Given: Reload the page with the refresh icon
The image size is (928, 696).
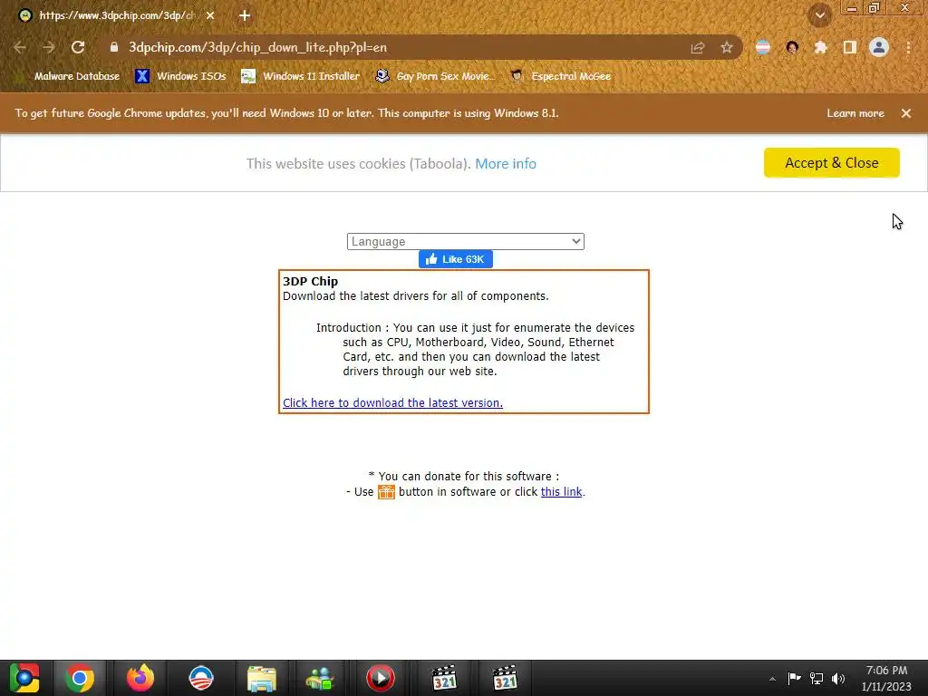Looking at the screenshot, I should coord(78,47).
